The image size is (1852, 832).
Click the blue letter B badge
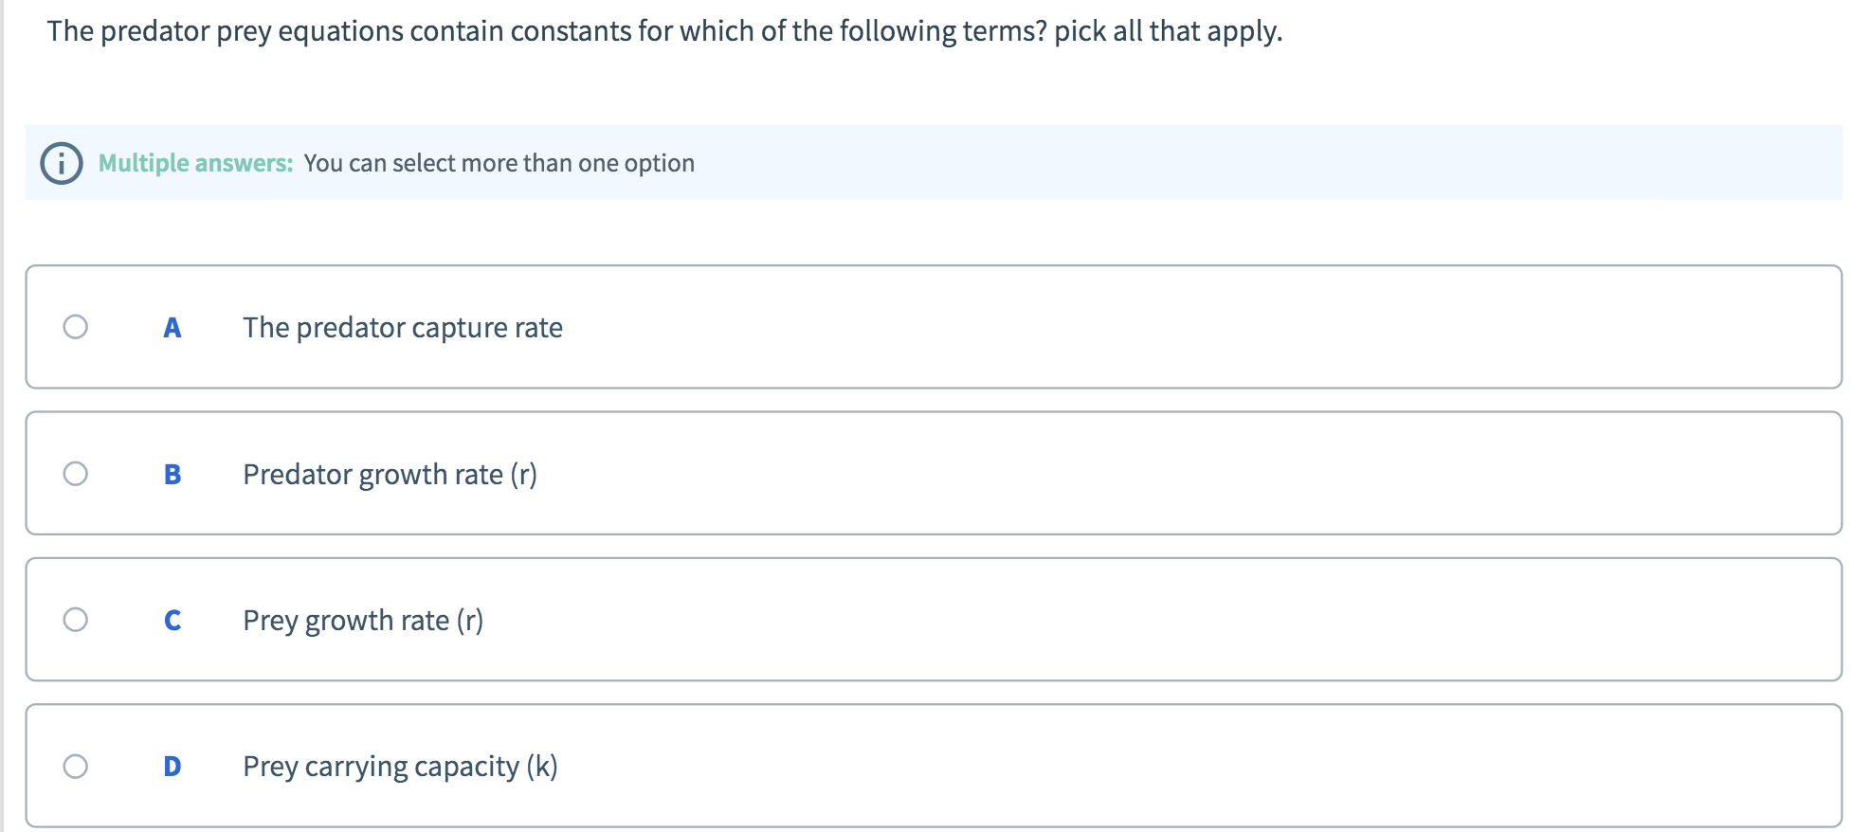(x=172, y=475)
